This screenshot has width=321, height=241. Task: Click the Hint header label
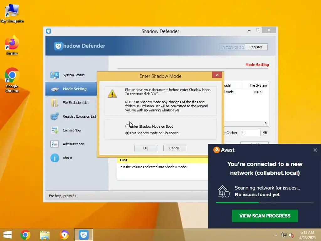124,160
